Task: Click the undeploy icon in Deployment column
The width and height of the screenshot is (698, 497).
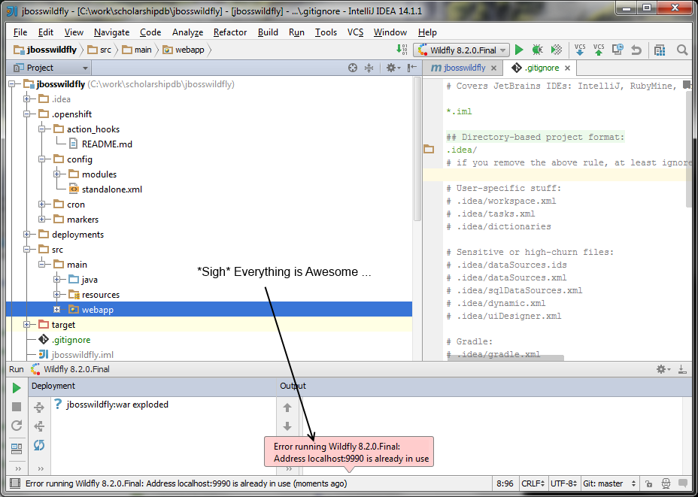Action: pos(39,426)
